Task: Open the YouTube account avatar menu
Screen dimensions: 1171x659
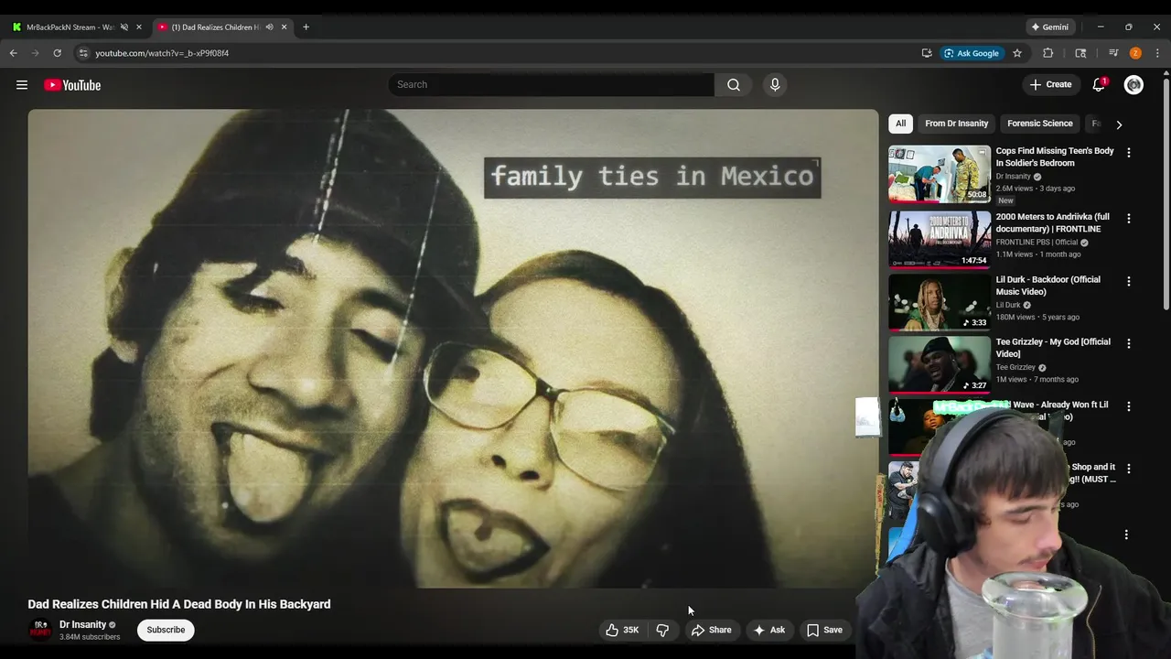Action: [x=1133, y=85]
